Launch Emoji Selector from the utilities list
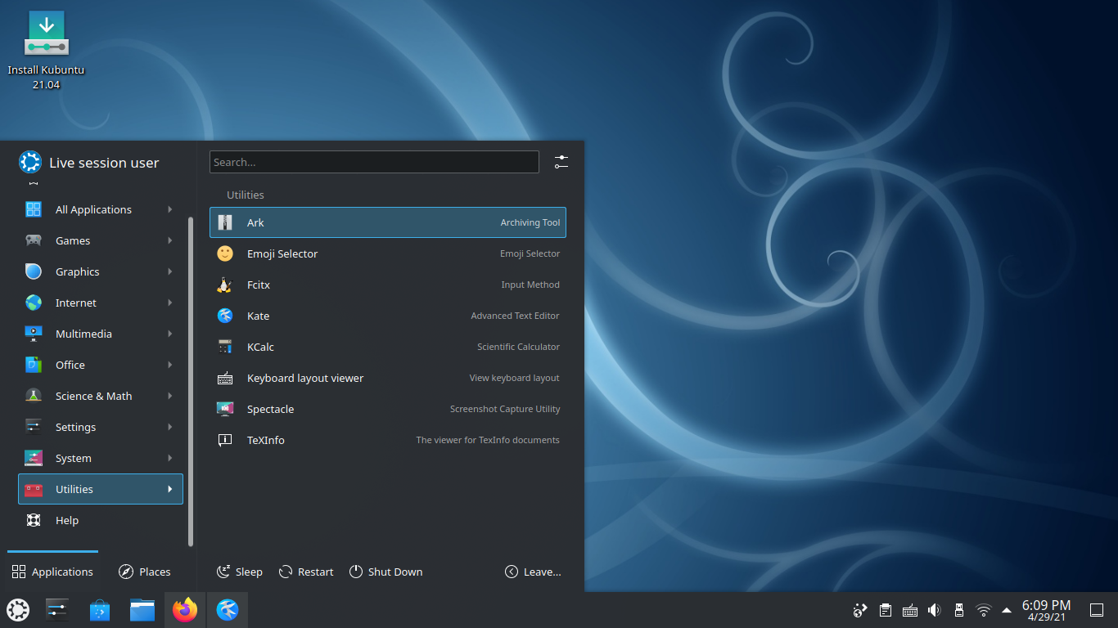Screen dimensions: 1118x628 [387, 253]
